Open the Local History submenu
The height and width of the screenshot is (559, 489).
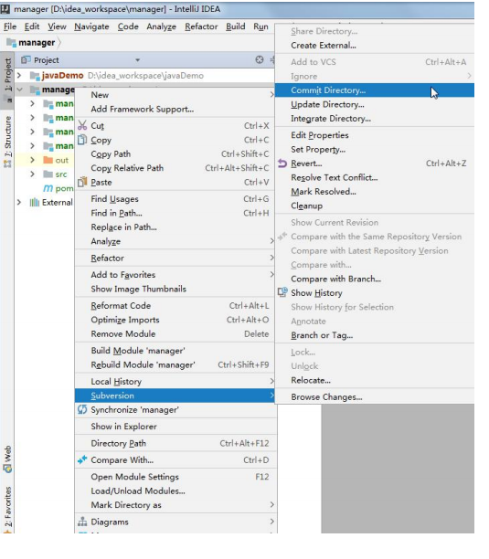click(x=175, y=381)
